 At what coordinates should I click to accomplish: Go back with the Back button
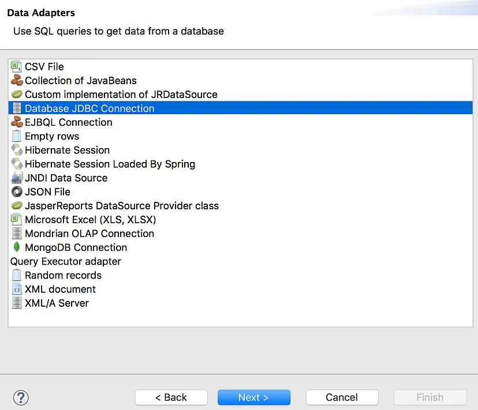click(x=171, y=397)
